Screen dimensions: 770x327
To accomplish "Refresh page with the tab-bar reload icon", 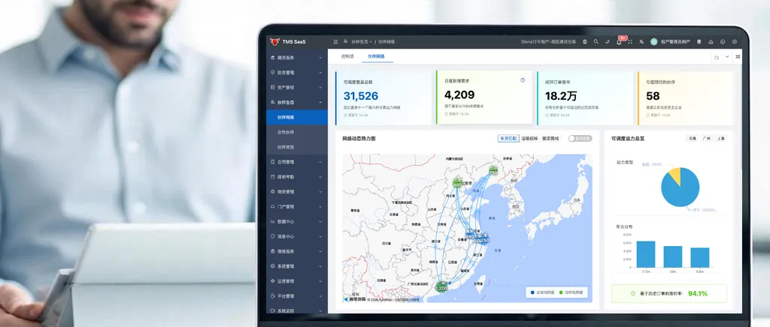I will [717, 57].
